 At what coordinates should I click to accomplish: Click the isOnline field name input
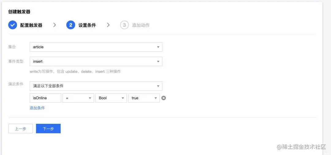[x=45, y=98]
